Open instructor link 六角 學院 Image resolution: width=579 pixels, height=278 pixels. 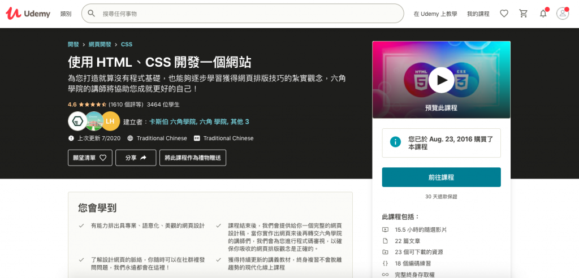point(213,121)
